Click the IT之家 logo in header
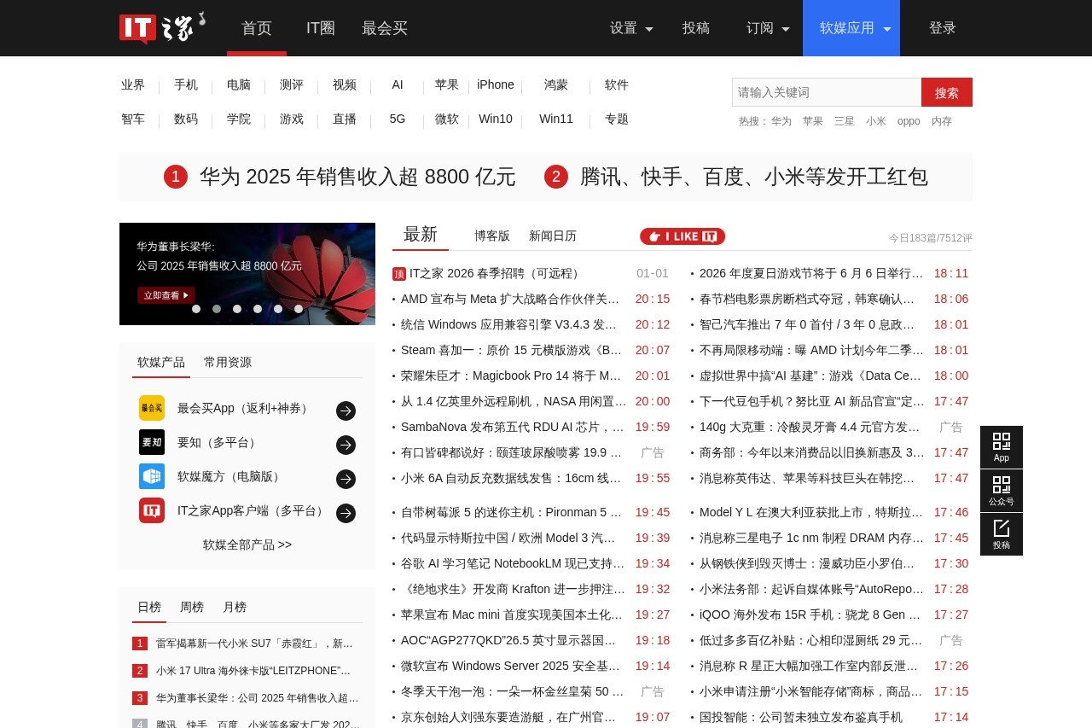Viewport: 1092px width, 728px height. 162,28
